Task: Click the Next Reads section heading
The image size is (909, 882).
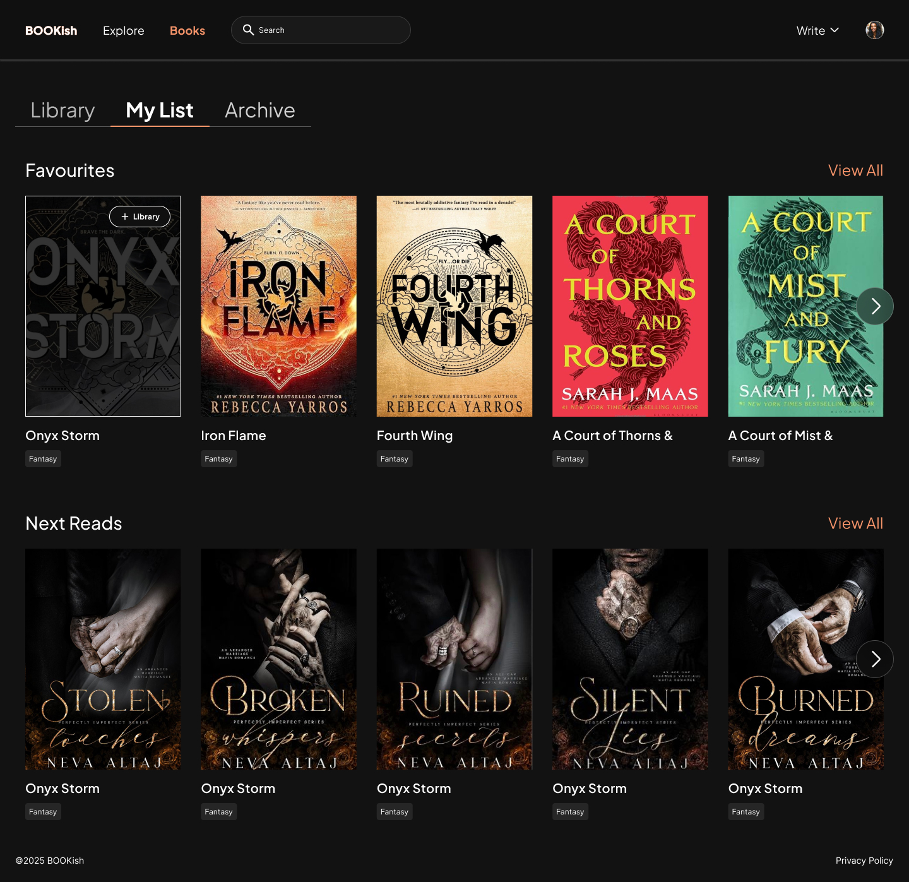Action: pyautogui.click(x=74, y=523)
